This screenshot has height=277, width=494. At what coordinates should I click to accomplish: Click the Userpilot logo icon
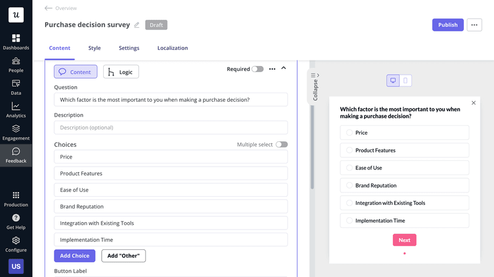16,15
